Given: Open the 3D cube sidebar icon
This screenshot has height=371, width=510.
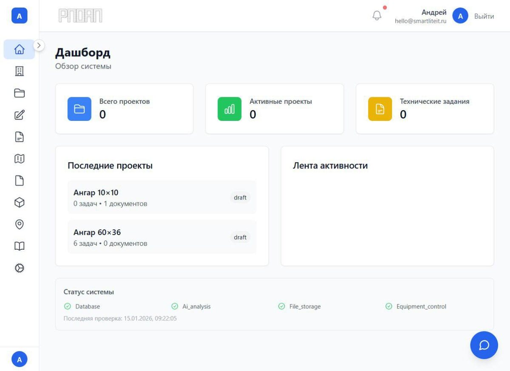Looking at the screenshot, I should point(19,203).
